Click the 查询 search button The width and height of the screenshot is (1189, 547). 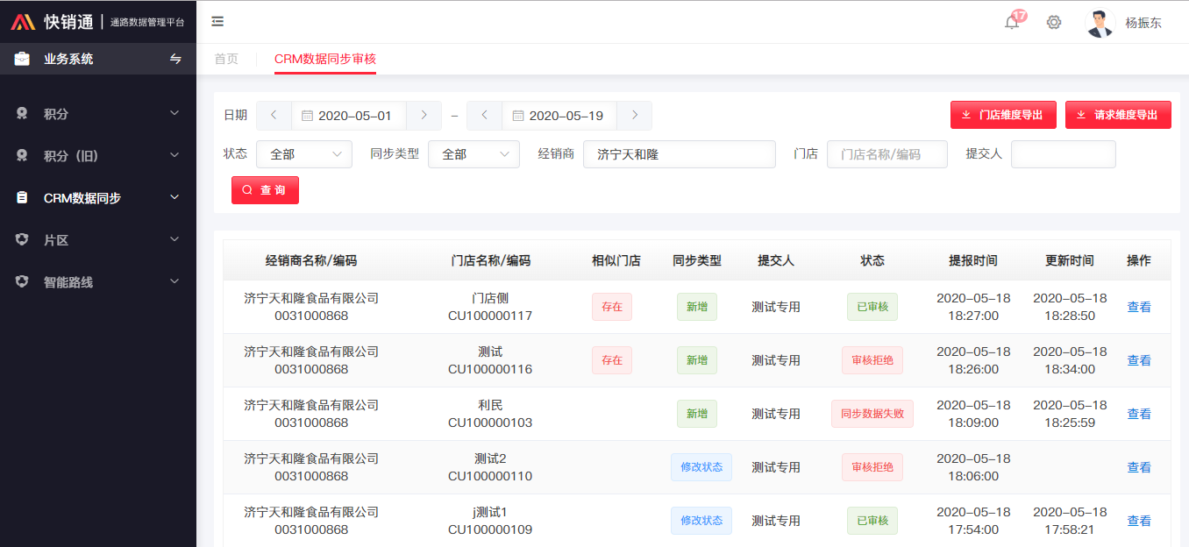(265, 190)
